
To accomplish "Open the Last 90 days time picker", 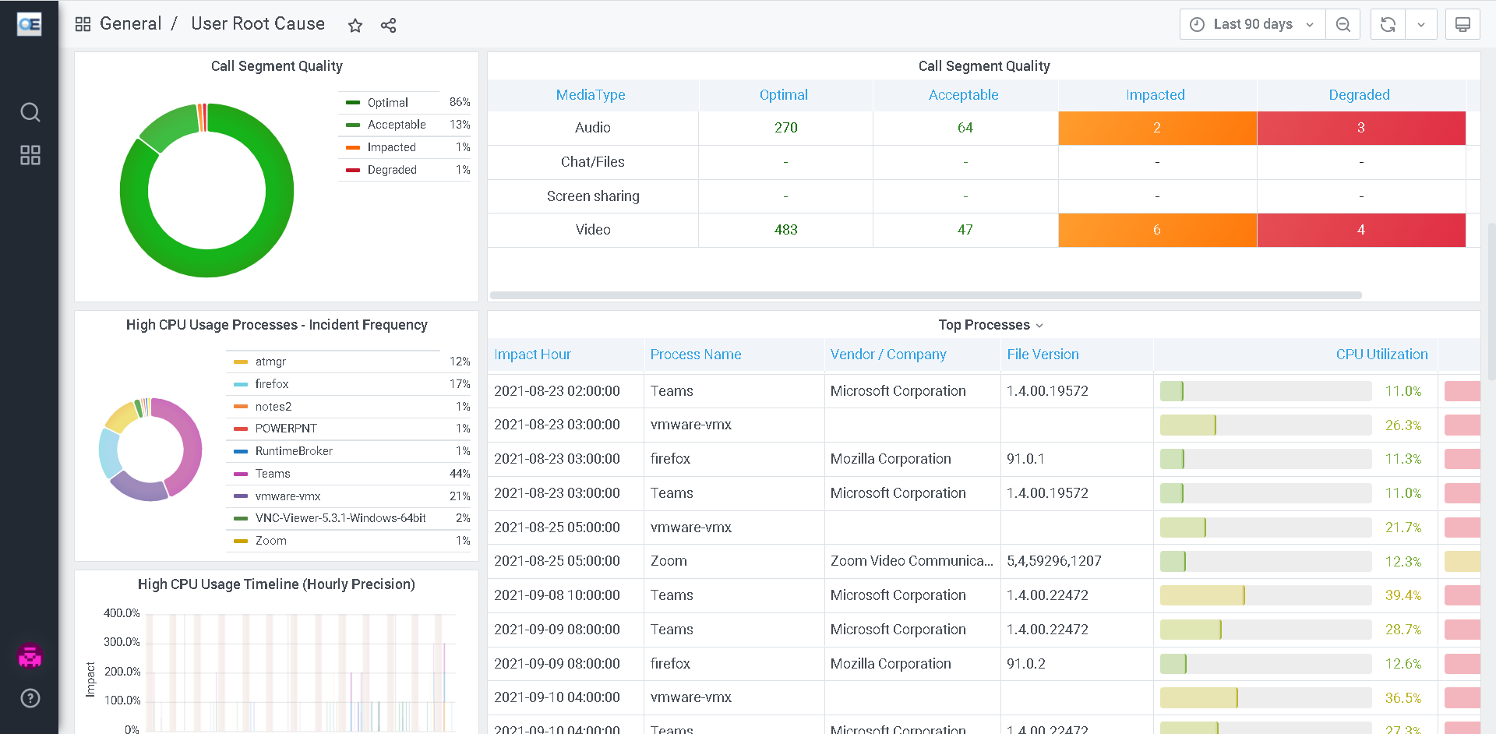I will click(1252, 24).
